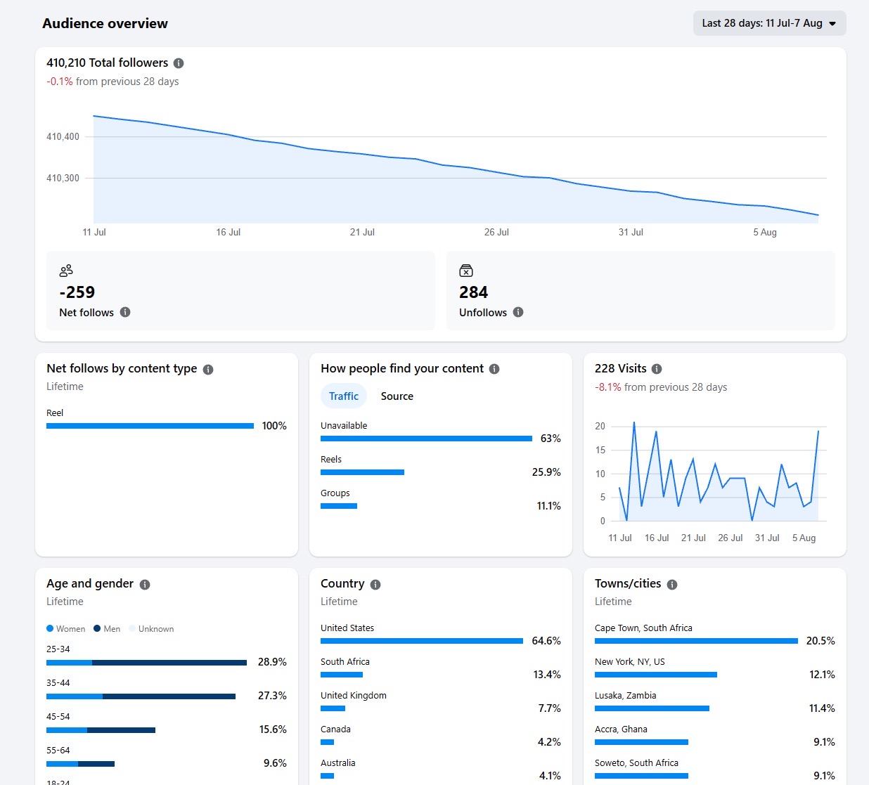Click info icon beside Net follows
Viewport: 869px width, 785px height.
125,312
